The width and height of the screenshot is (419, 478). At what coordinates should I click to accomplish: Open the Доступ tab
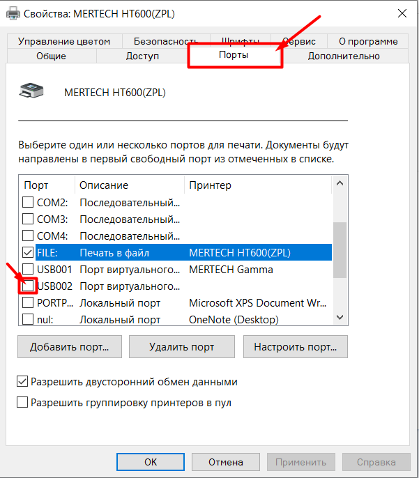click(142, 56)
